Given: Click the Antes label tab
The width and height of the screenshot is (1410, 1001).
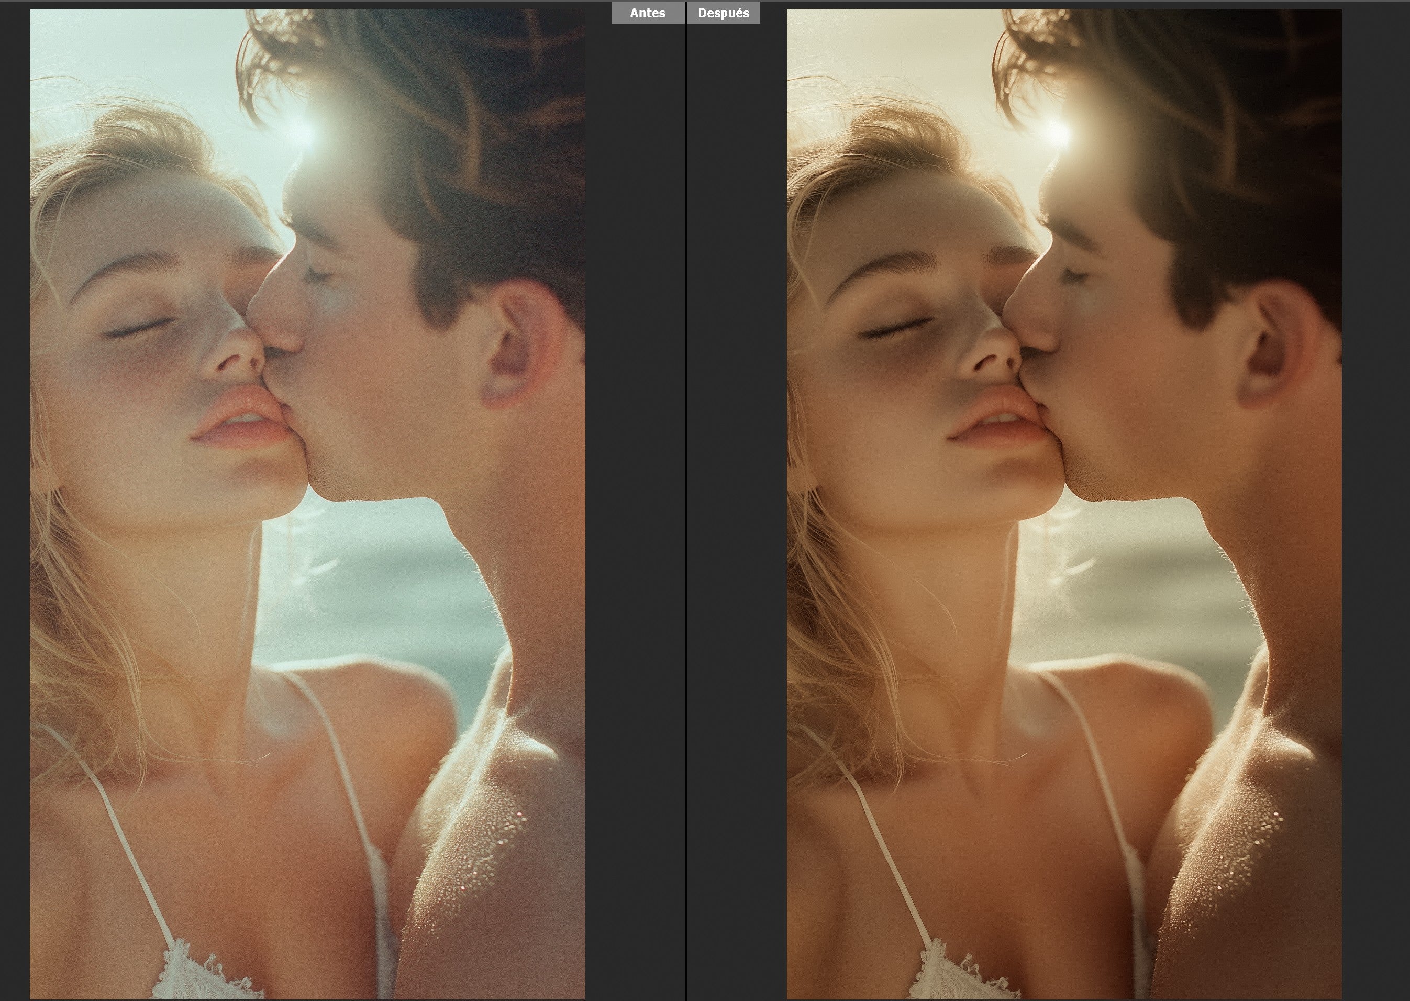Looking at the screenshot, I should click(x=647, y=13).
